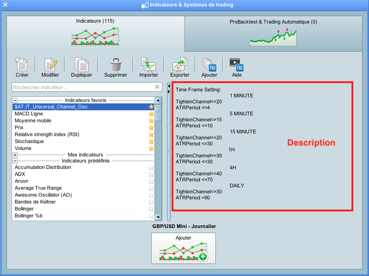Mark Bollinger %b as favorite
The height and width of the screenshot is (276, 369).
151,216
